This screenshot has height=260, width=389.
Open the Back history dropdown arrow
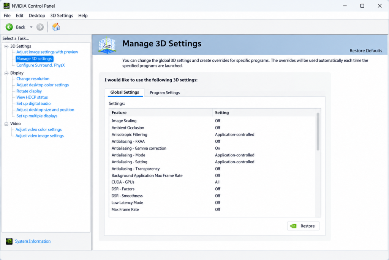[31, 27]
